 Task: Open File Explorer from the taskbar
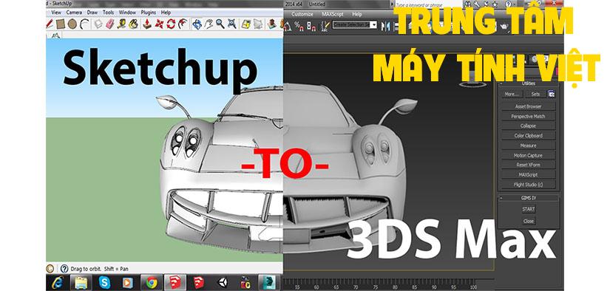(x=81, y=282)
